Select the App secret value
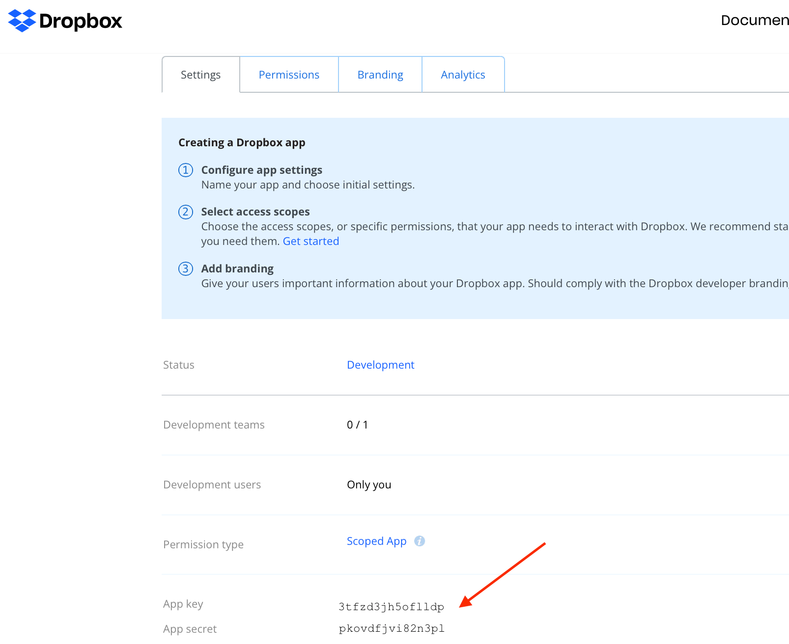Screen dimensions: 789x644 click(x=392, y=628)
